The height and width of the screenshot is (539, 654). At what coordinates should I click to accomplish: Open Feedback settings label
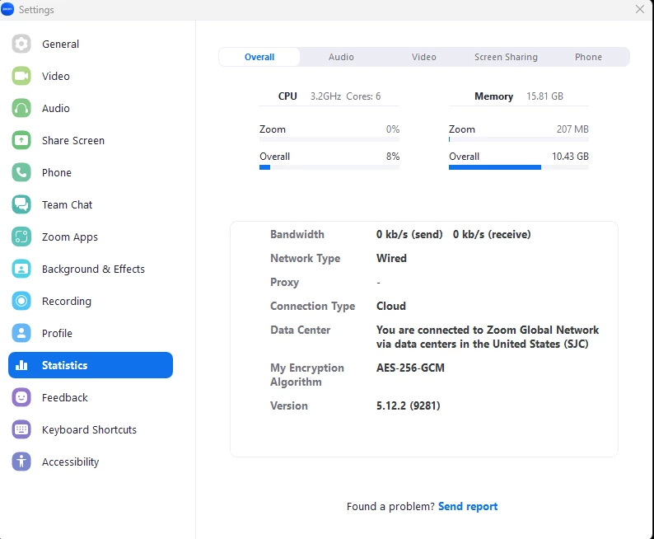tap(65, 397)
